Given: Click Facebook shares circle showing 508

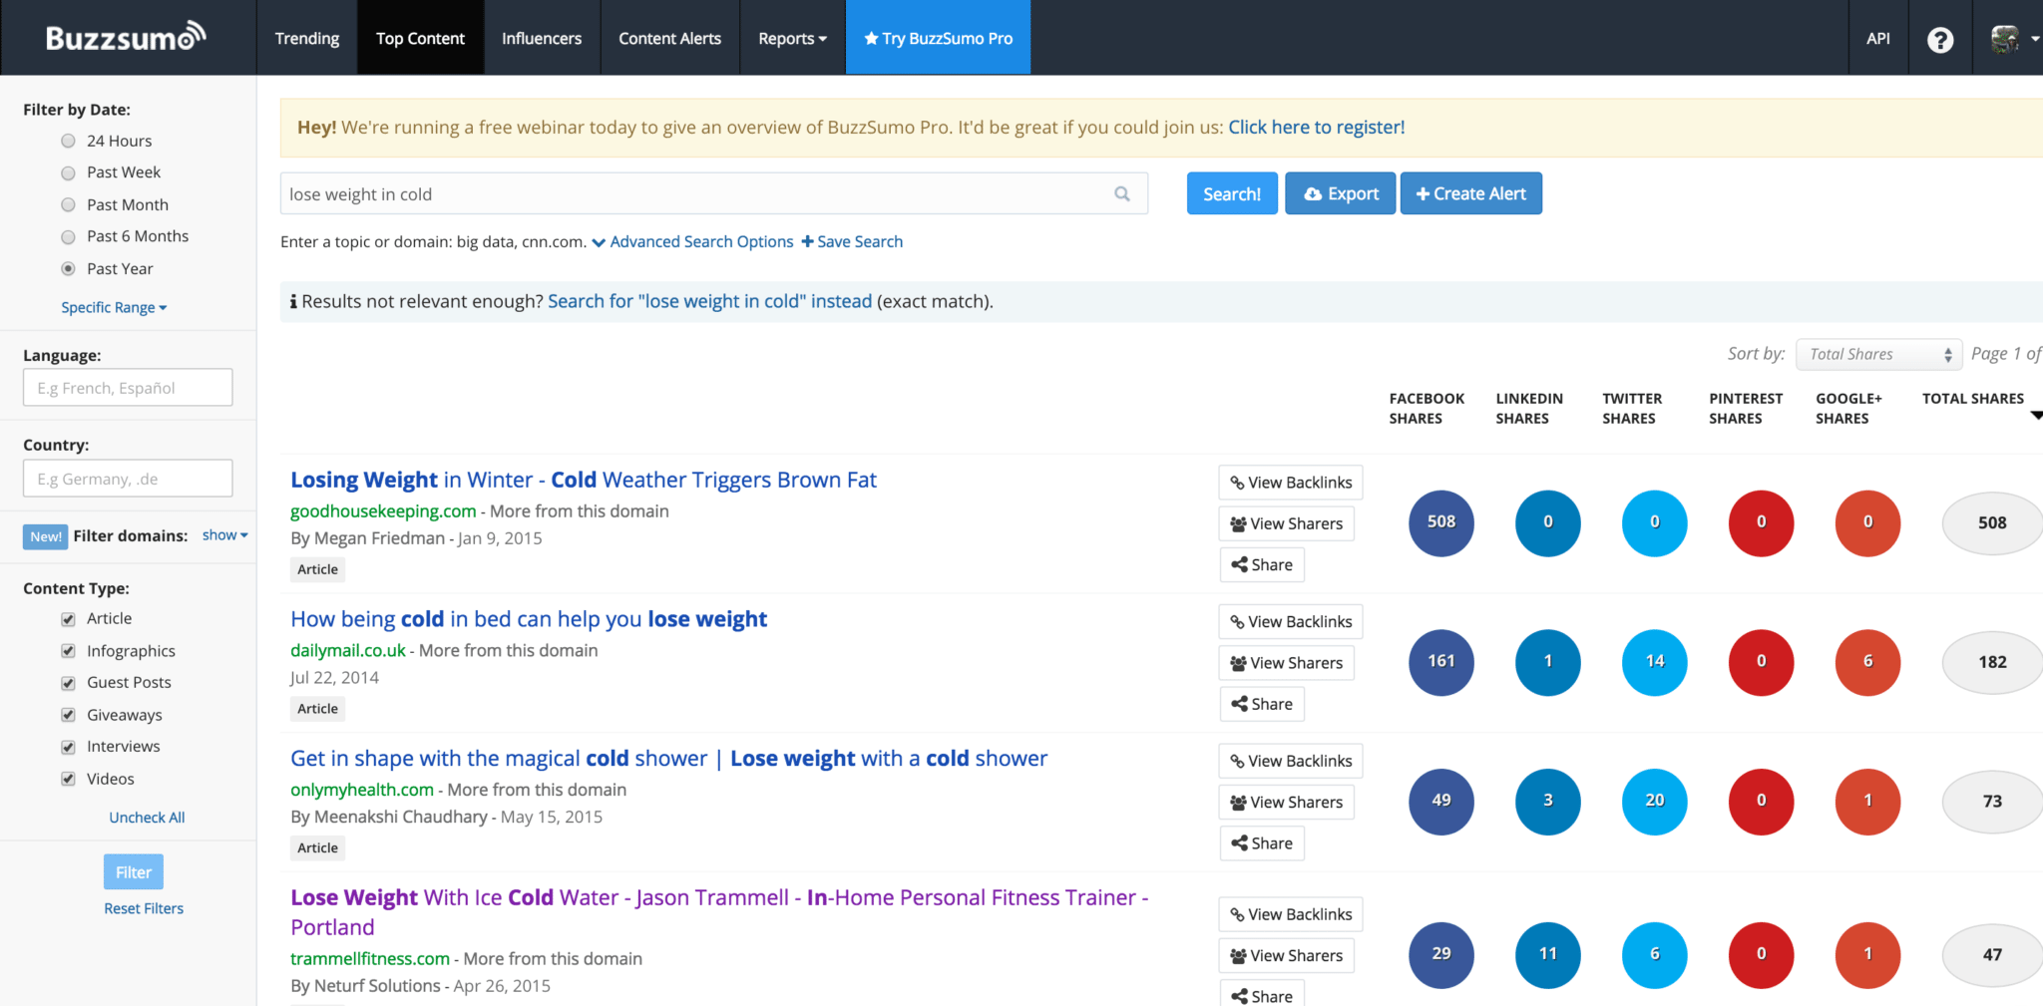Looking at the screenshot, I should (1441, 522).
